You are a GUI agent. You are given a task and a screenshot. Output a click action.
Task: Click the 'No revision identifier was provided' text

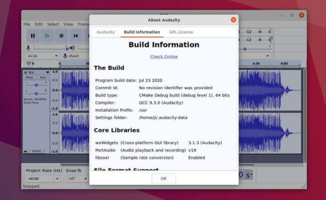click(x=175, y=87)
